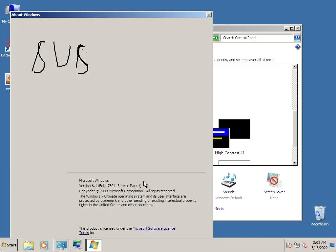
Task: Launch Windows Media Player from taskbar
Action: tap(45, 245)
